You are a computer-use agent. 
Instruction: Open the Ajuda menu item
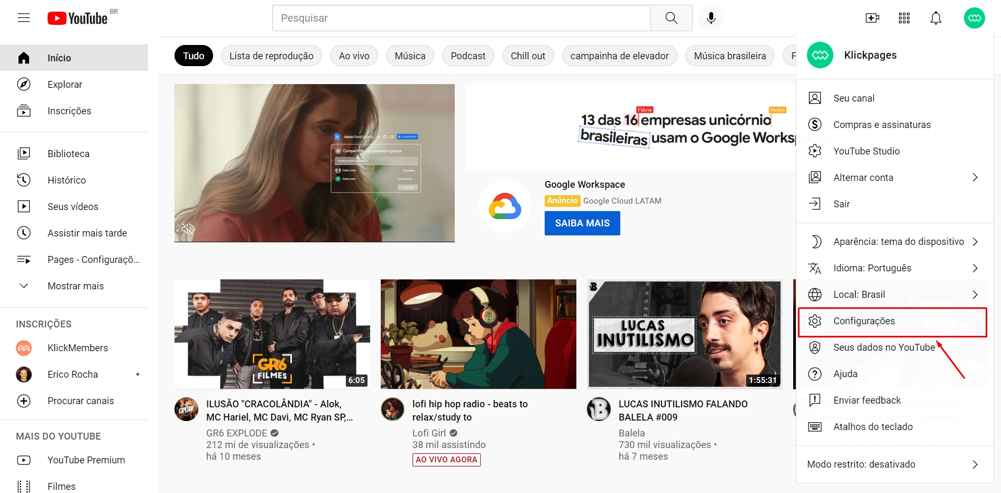pos(895,373)
